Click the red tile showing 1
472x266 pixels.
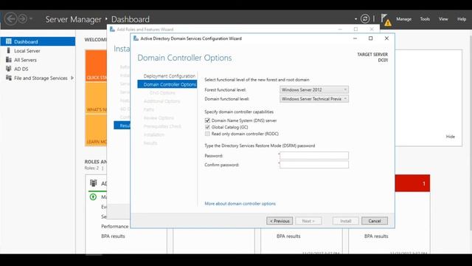click(x=412, y=183)
